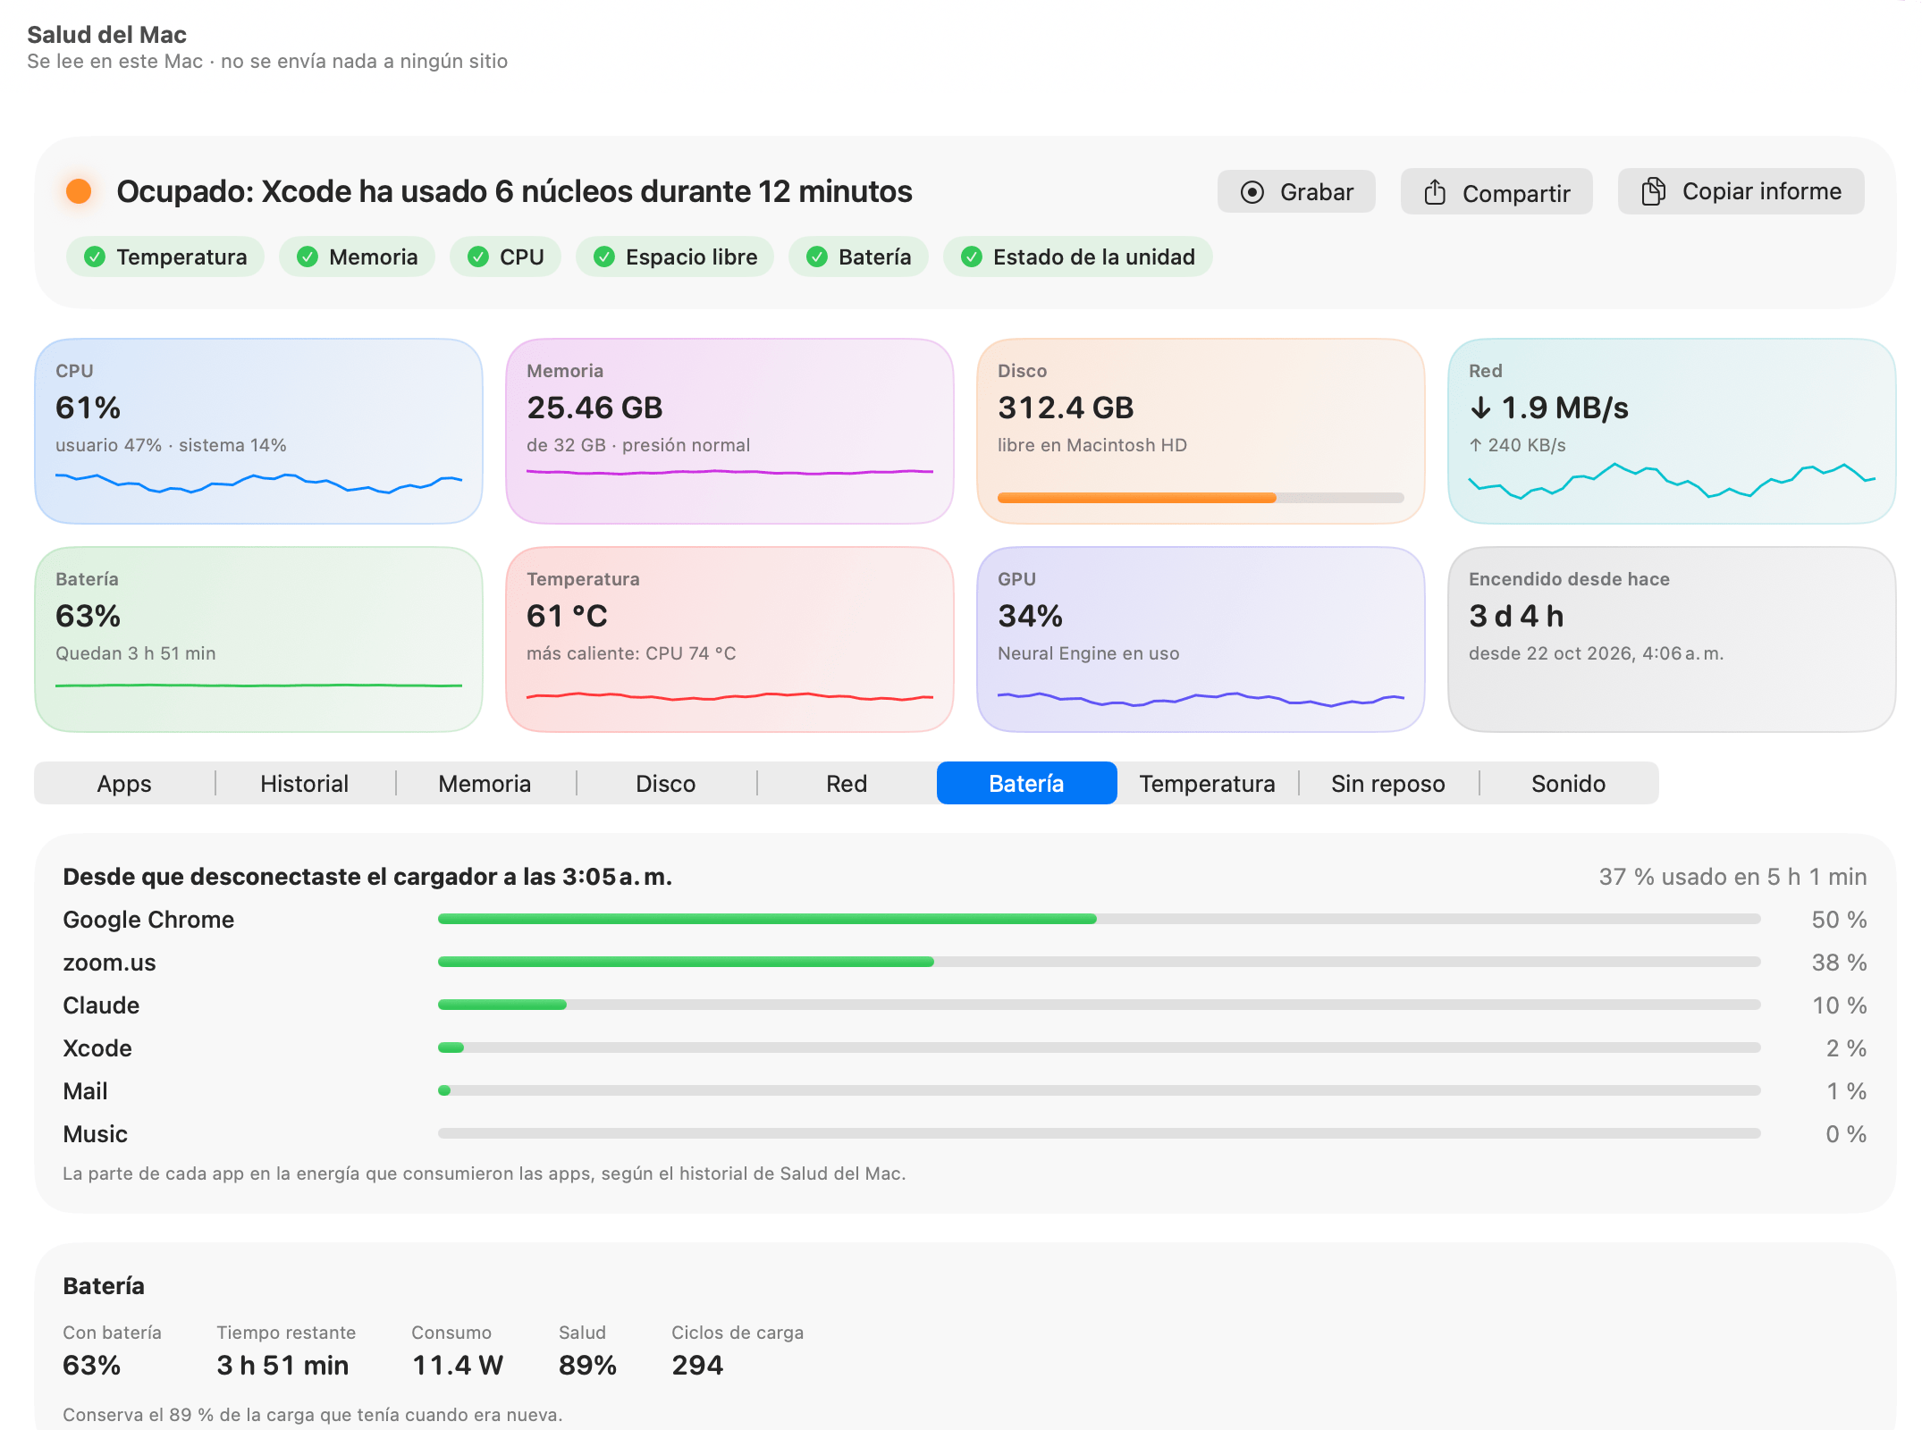Switch to the Disco tab
The height and width of the screenshot is (1430, 1922).
tap(666, 784)
